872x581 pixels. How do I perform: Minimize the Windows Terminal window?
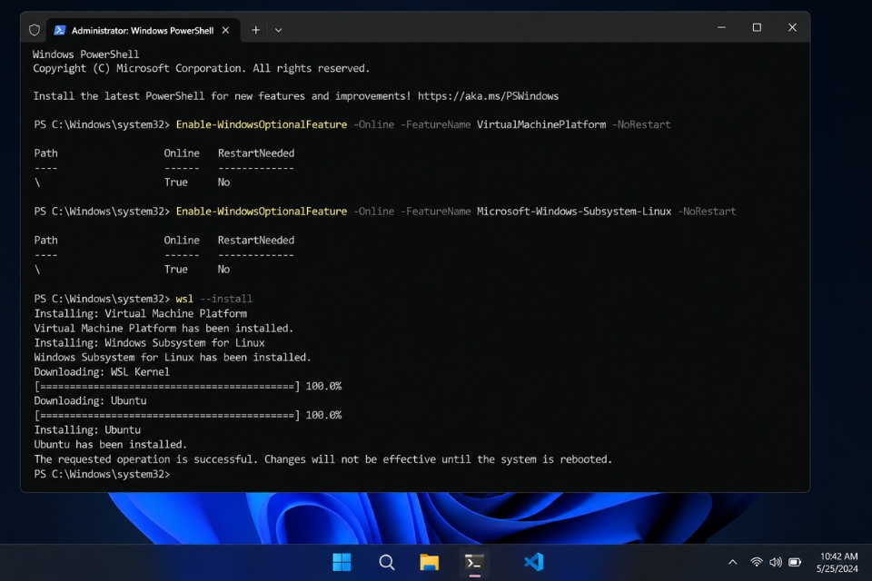click(721, 27)
